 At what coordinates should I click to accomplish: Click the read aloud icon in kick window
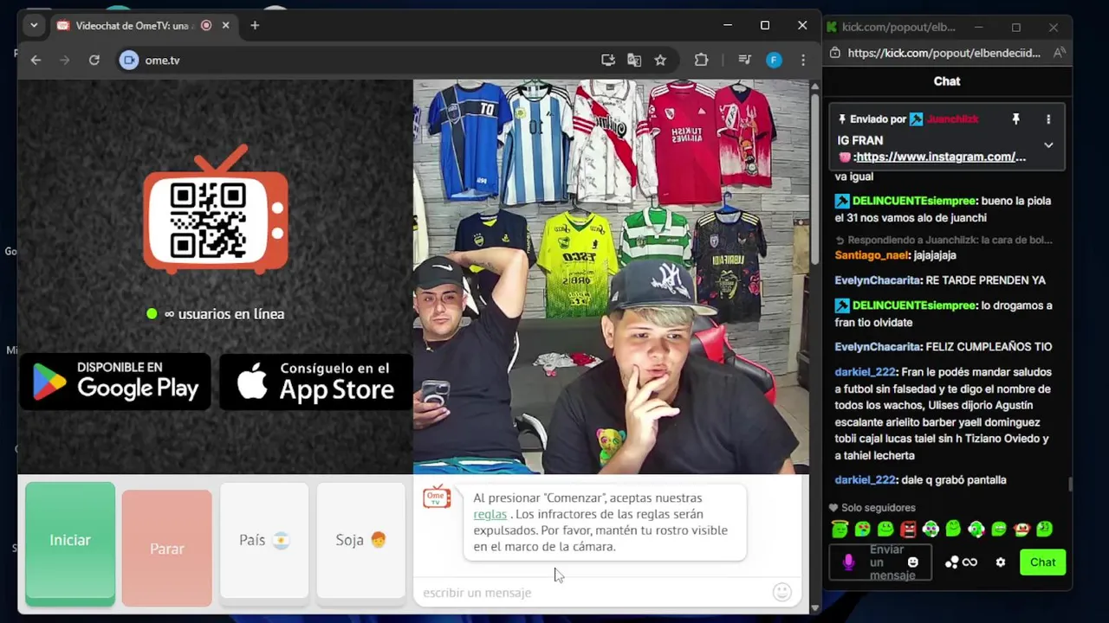pos(1059,53)
